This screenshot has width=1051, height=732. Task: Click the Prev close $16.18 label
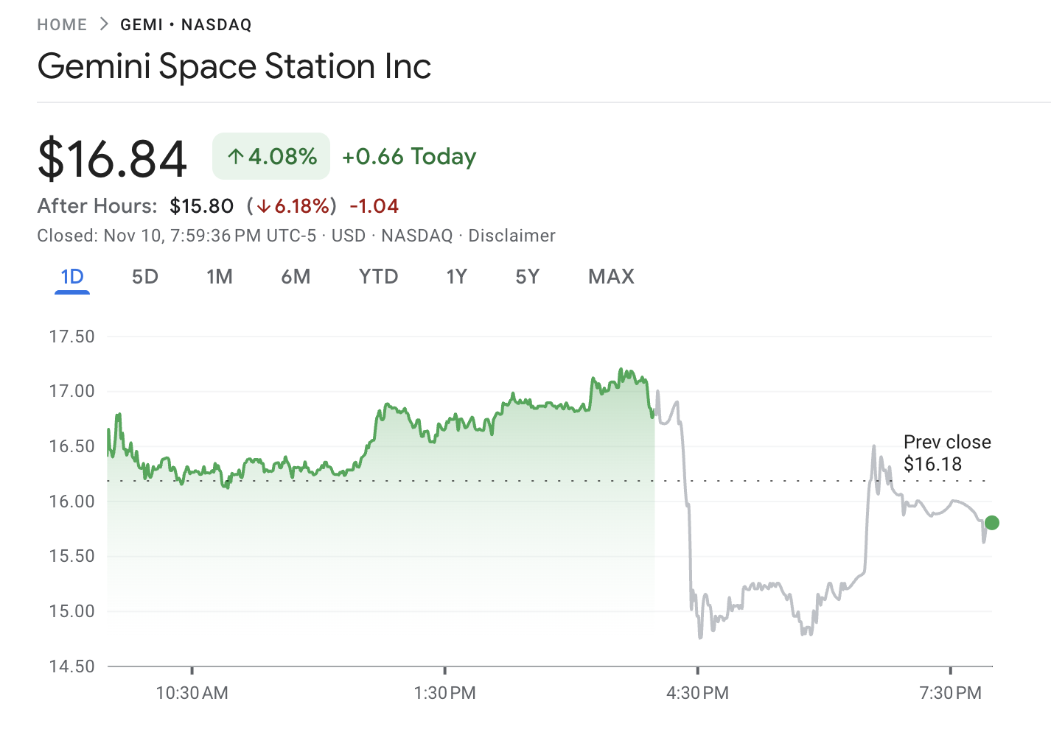click(x=947, y=453)
